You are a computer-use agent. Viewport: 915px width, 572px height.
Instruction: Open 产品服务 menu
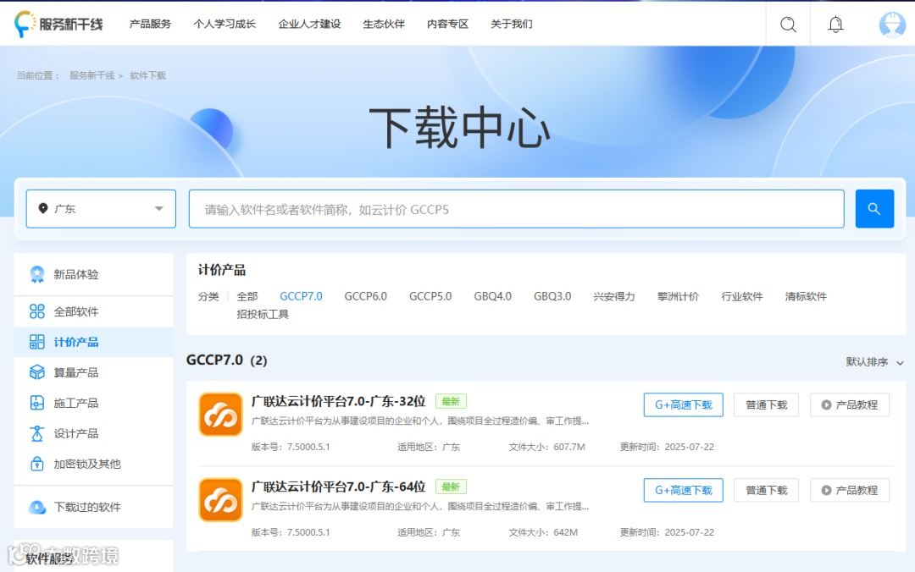click(x=150, y=24)
